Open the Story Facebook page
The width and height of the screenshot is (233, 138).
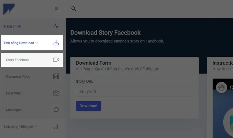click(x=32, y=60)
